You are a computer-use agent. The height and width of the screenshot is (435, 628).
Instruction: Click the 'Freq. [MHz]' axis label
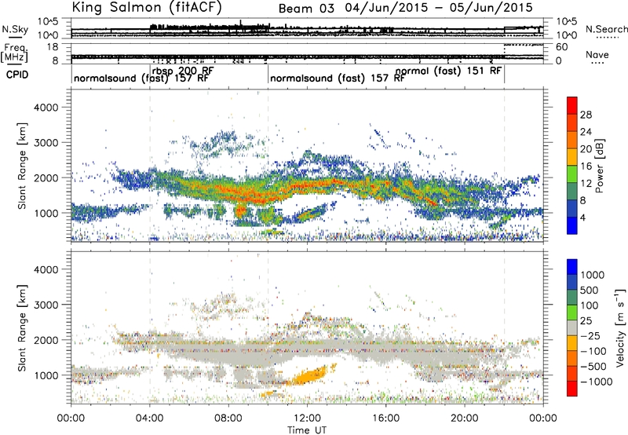16,53
